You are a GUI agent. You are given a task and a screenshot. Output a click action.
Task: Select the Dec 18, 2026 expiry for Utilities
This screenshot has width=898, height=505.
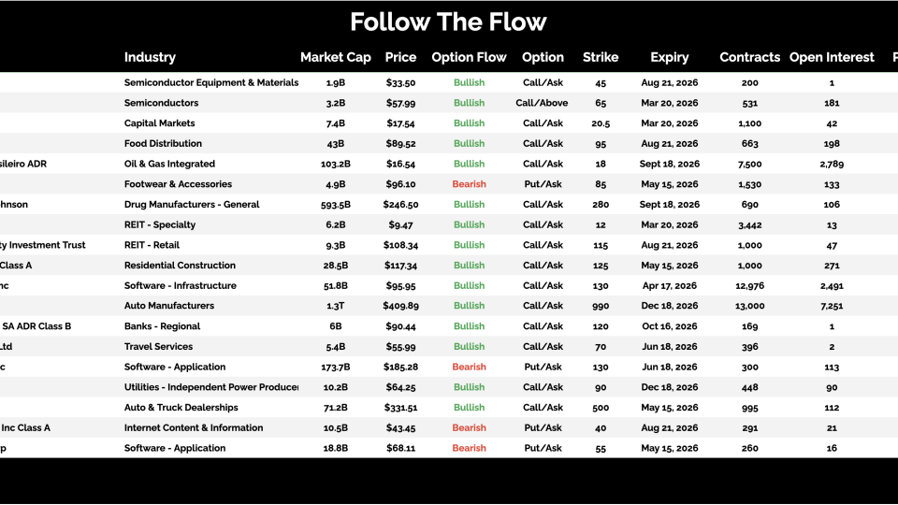(x=669, y=387)
